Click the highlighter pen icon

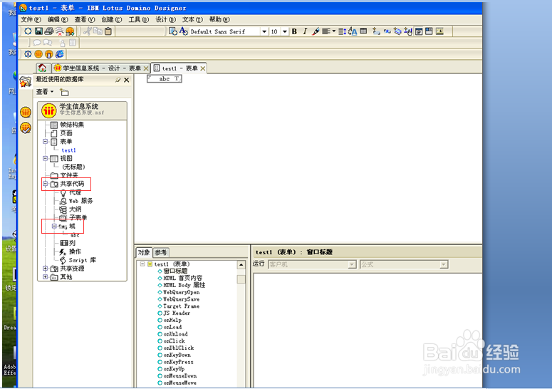[316, 31]
